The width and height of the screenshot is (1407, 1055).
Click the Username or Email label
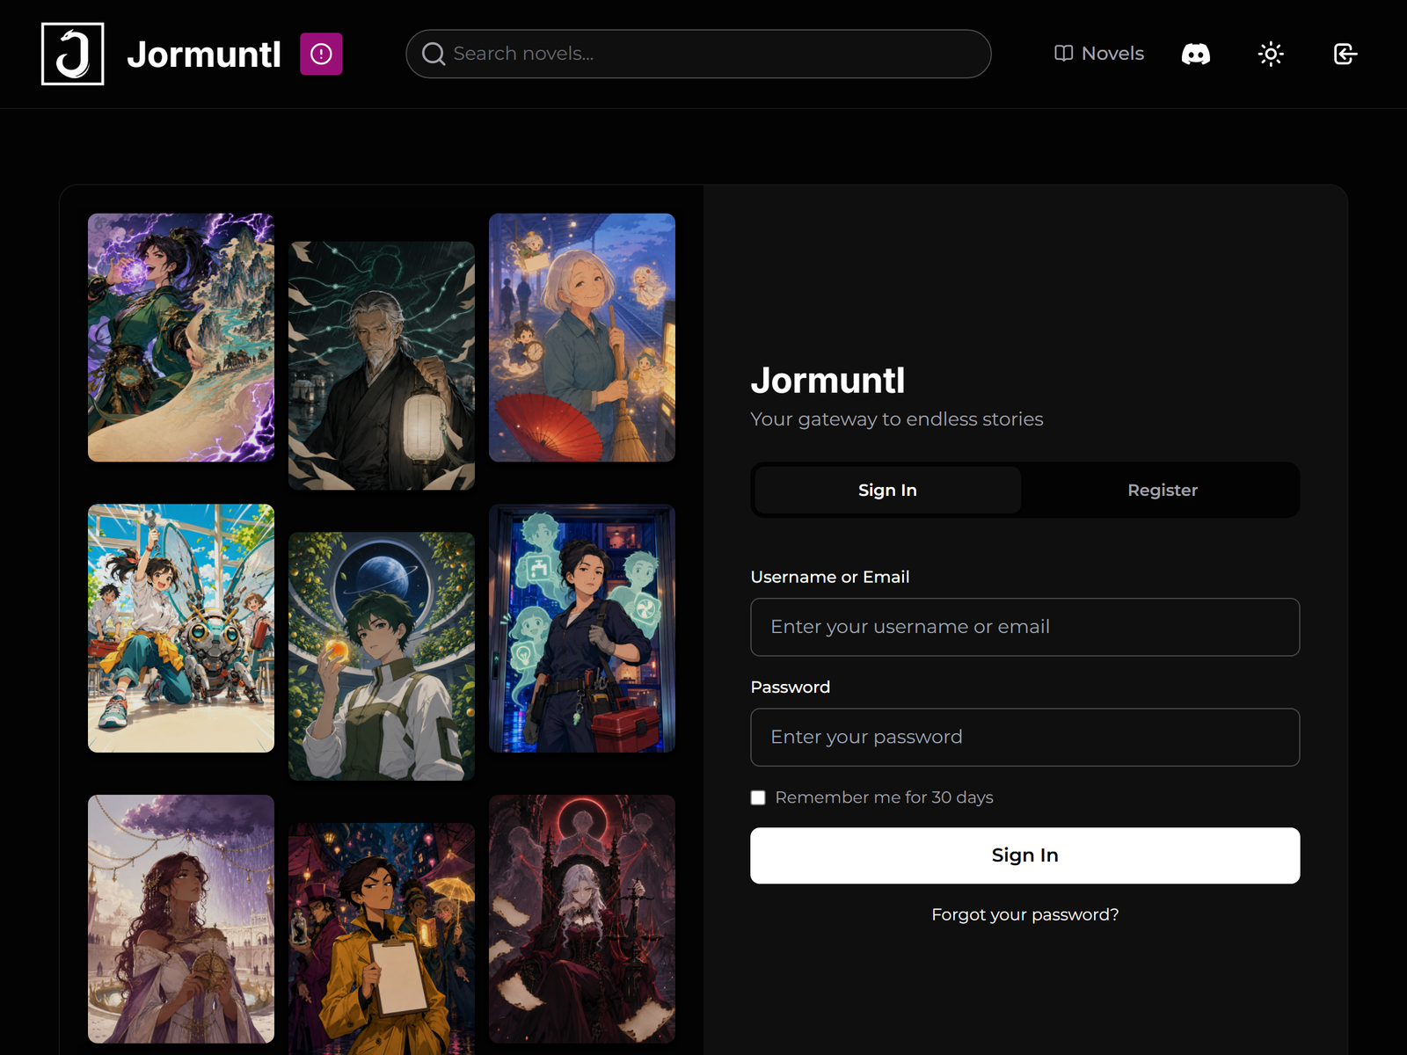click(829, 577)
